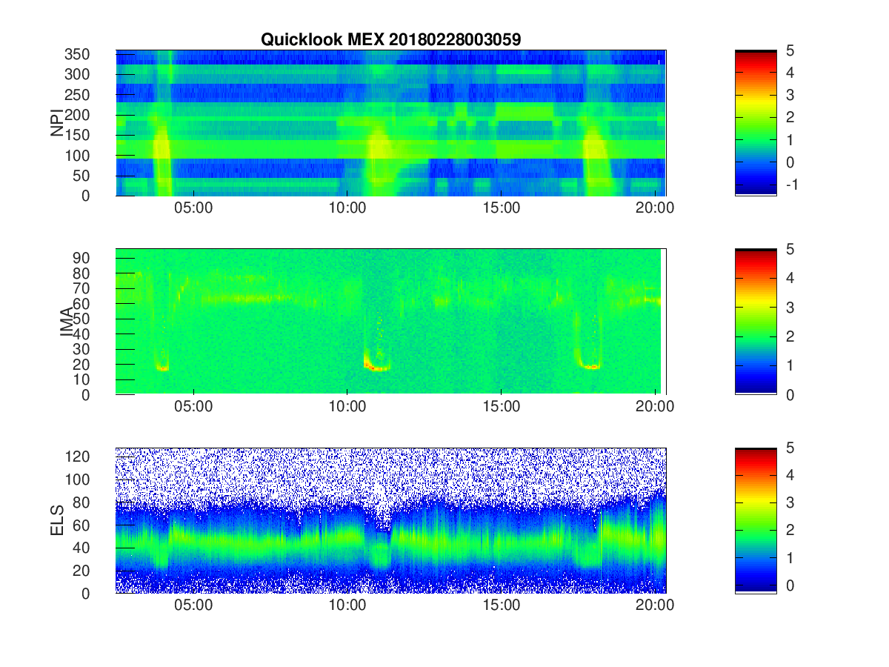Click the IMA spectrogram plot area
The width and height of the screenshot is (889, 667).
[x=391, y=322]
